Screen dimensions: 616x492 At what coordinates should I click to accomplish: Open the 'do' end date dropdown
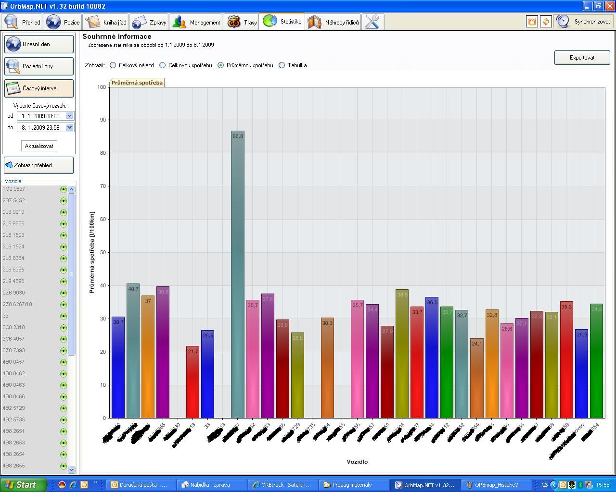click(69, 127)
